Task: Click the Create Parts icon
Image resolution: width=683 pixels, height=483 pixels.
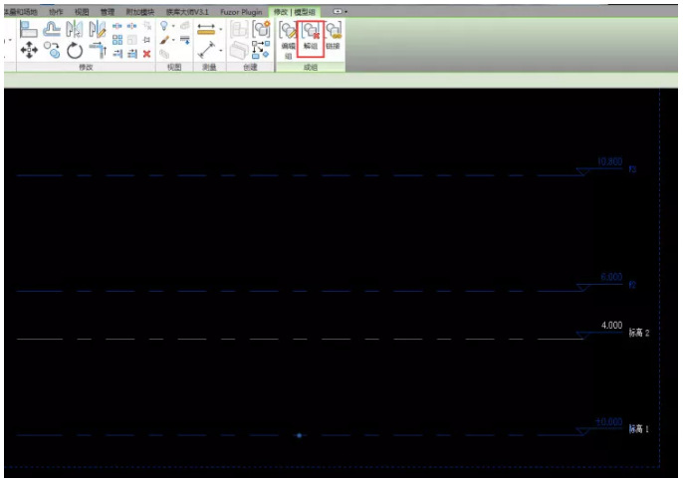Action: coord(239,50)
